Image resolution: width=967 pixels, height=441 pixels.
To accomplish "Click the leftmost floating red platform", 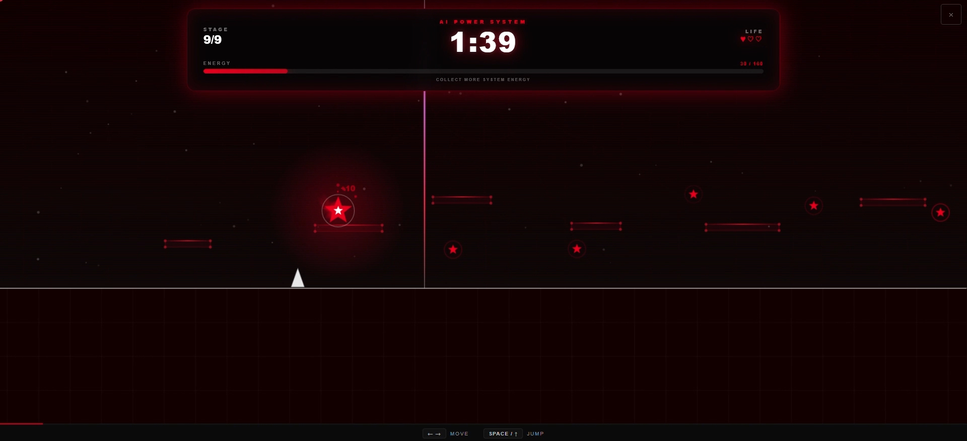I will click(x=188, y=244).
